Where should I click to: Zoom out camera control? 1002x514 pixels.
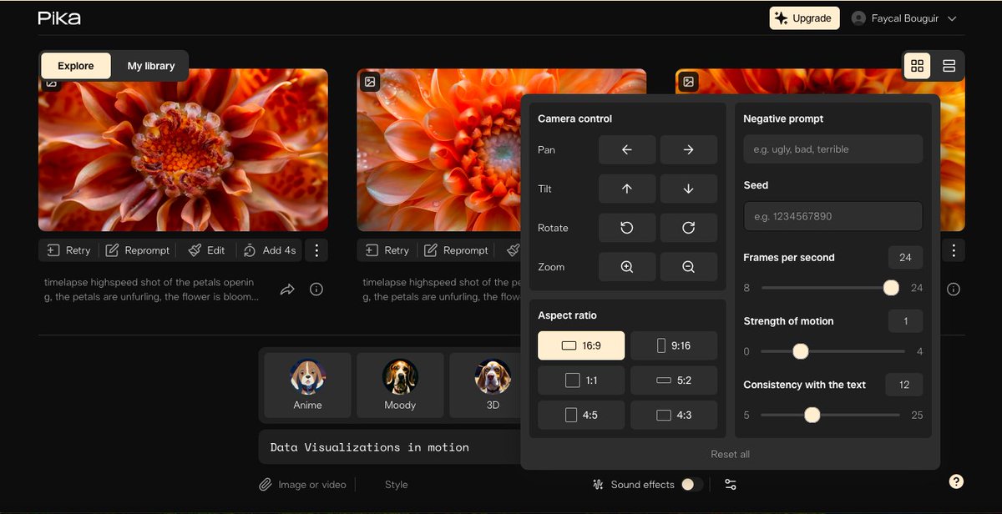pos(689,267)
